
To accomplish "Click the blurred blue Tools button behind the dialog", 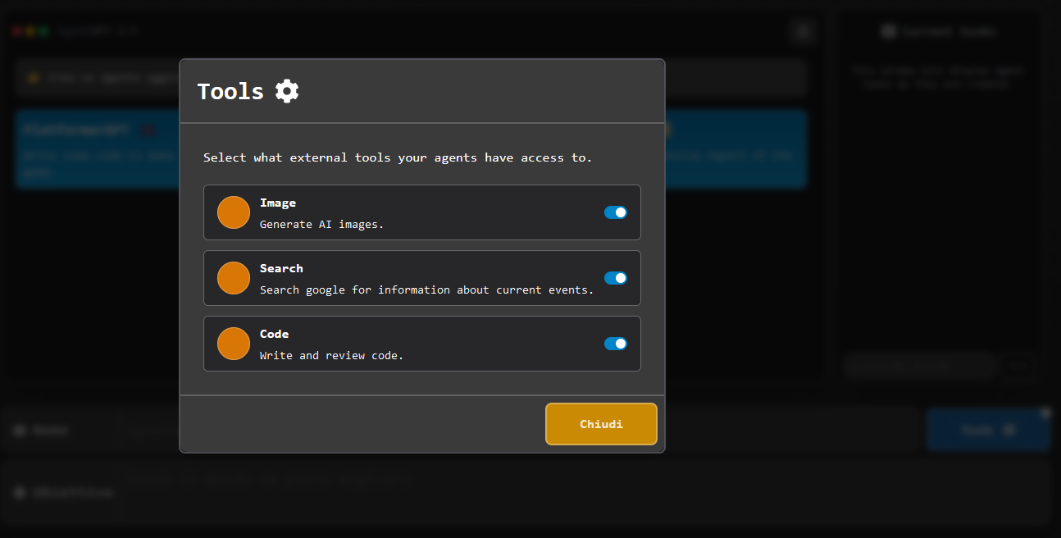I will click(987, 430).
